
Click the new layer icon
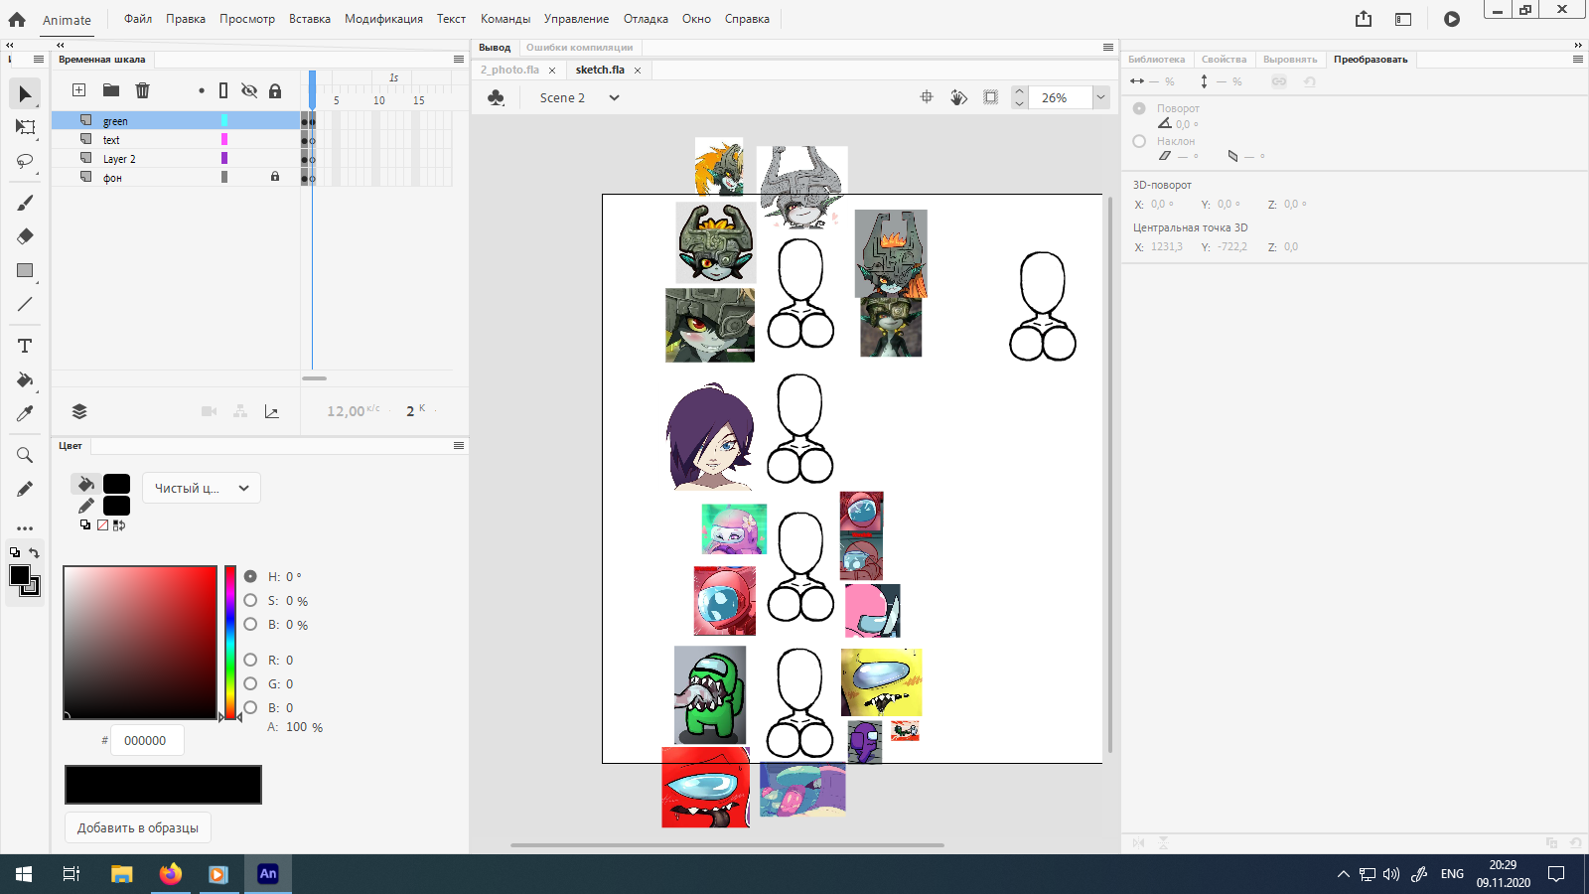click(x=79, y=90)
